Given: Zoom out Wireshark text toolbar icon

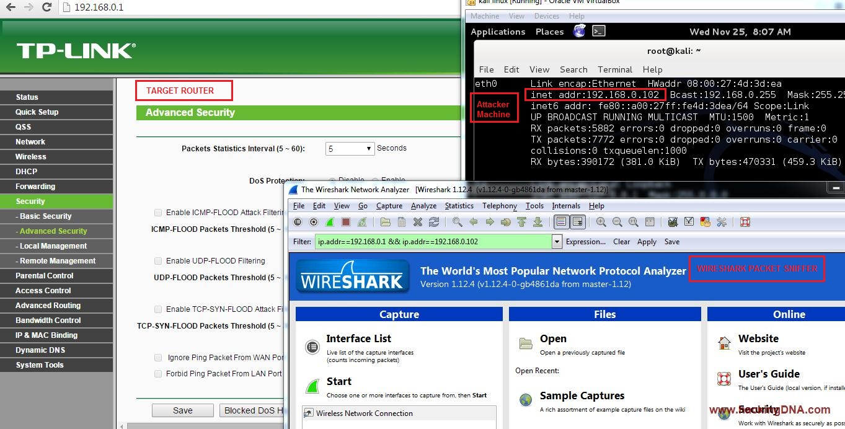Looking at the screenshot, I should [x=617, y=222].
